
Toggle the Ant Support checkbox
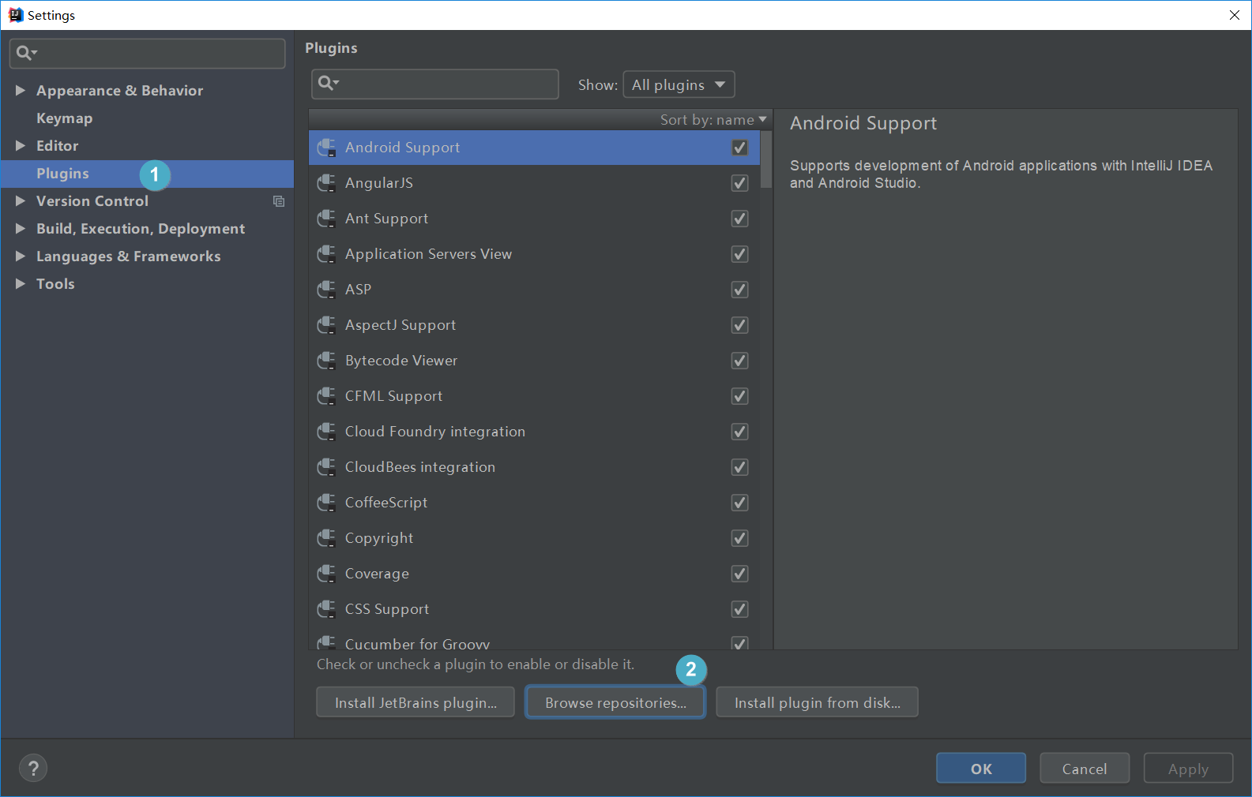pyautogui.click(x=739, y=219)
